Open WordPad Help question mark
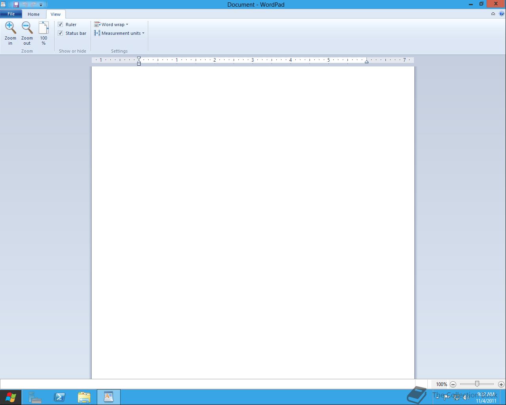The height and width of the screenshot is (405, 506). point(502,14)
